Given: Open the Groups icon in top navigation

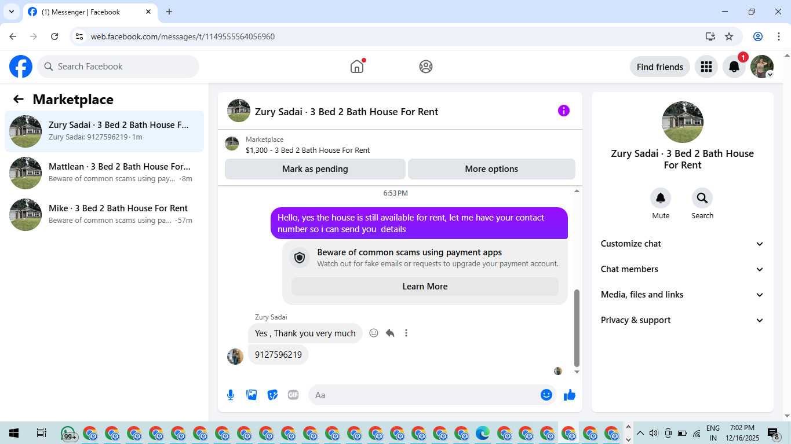Looking at the screenshot, I should point(426,67).
